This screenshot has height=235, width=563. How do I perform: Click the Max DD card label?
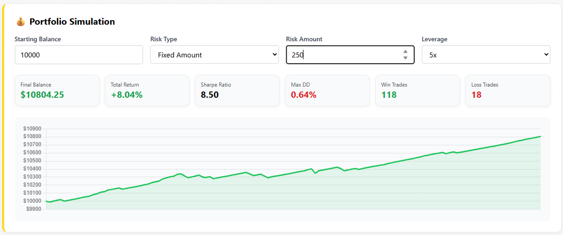pyautogui.click(x=300, y=84)
